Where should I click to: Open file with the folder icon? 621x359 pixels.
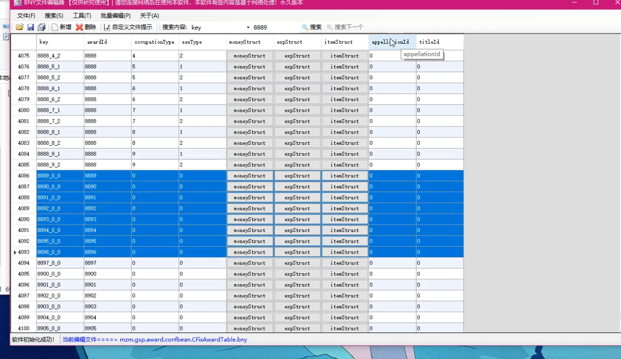coord(19,27)
